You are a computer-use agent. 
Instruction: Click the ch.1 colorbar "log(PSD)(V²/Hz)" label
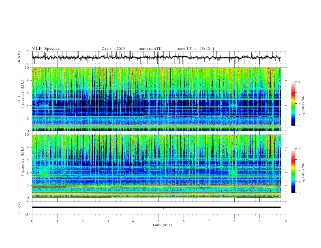(303, 106)
